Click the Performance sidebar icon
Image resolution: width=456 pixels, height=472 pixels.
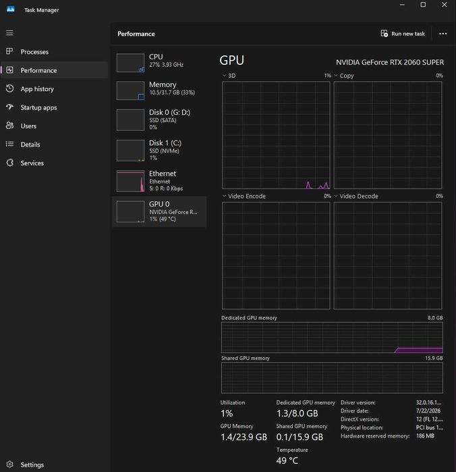coord(9,70)
